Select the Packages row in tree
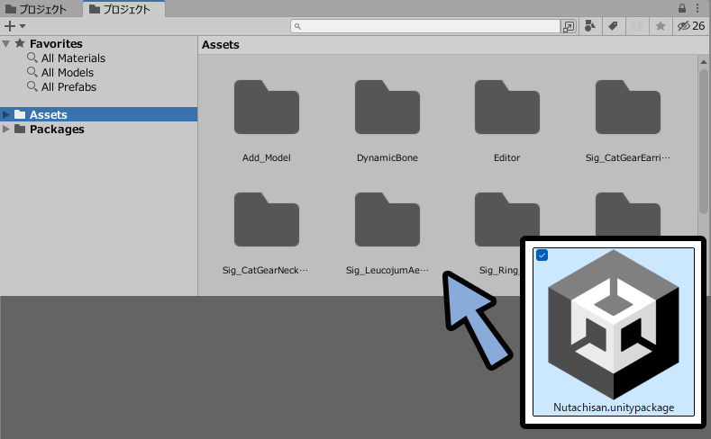 pyautogui.click(x=99, y=129)
